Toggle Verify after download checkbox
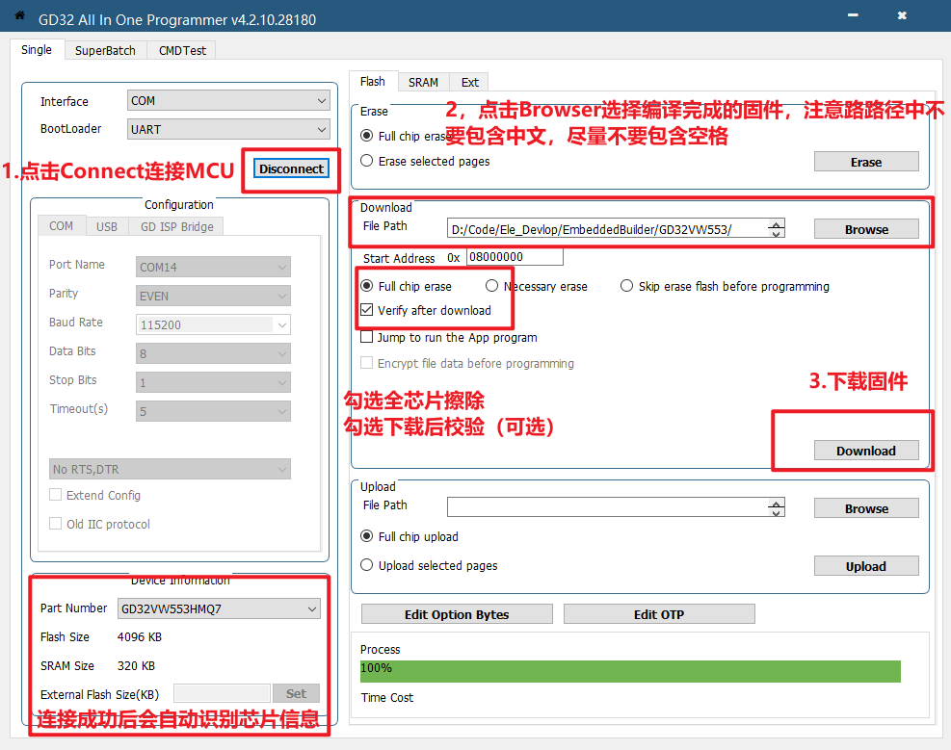The height and width of the screenshot is (750, 951). point(367,310)
